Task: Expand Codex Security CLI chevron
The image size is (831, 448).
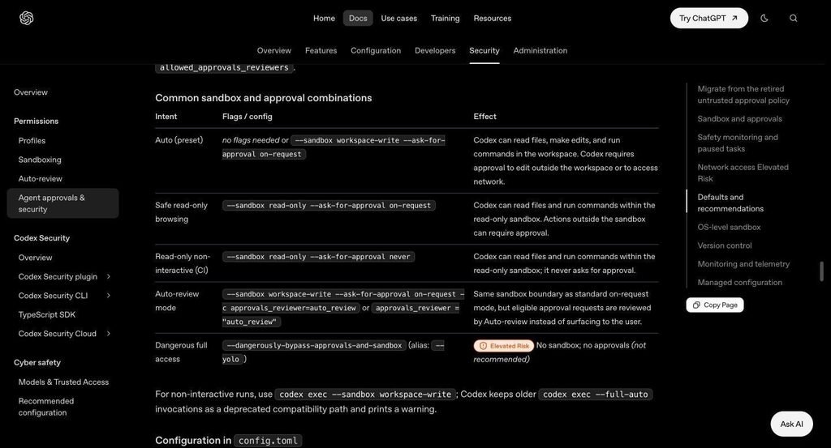Action: click(109, 295)
